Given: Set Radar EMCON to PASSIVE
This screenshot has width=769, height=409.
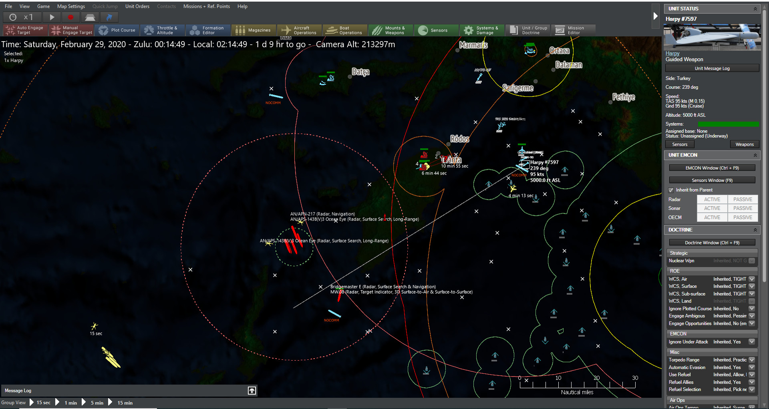Looking at the screenshot, I should (x=743, y=199).
